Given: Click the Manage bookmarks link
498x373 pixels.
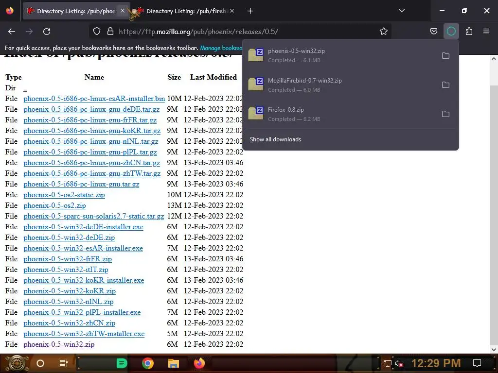Looking at the screenshot, I should coord(221,48).
